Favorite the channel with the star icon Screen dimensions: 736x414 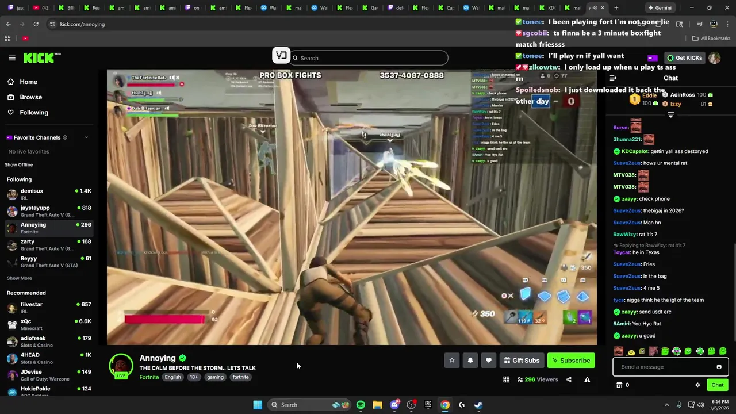tap(452, 361)
